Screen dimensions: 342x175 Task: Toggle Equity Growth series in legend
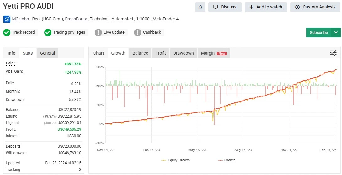175,160
